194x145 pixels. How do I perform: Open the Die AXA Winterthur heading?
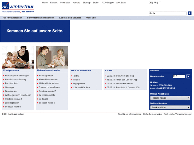click(81, 71)
